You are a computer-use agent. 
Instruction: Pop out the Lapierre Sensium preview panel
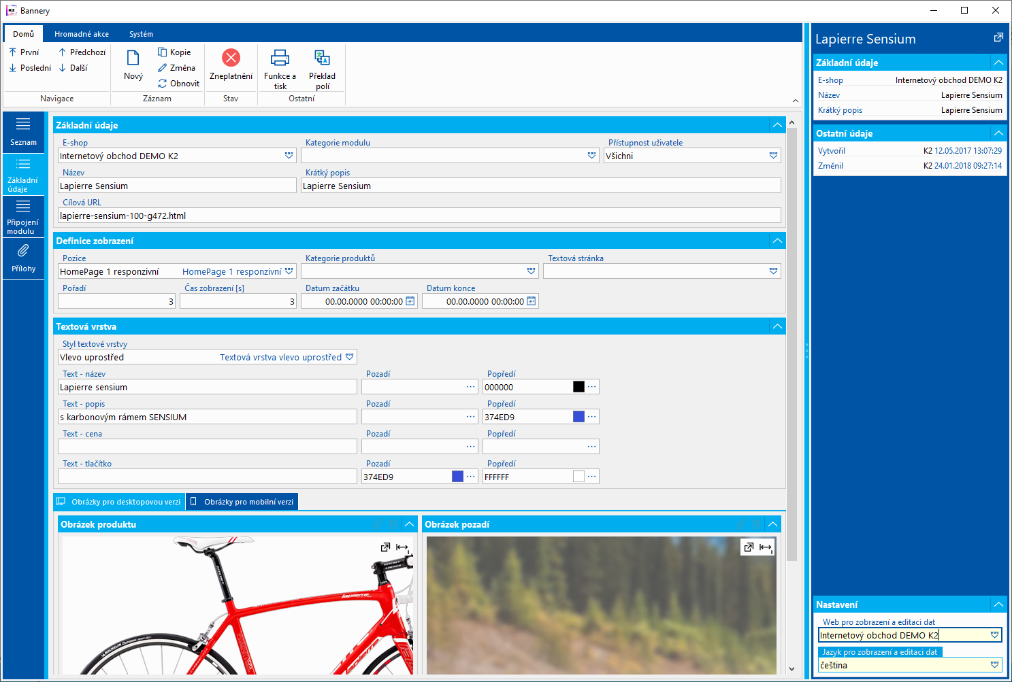click(998, 38)
